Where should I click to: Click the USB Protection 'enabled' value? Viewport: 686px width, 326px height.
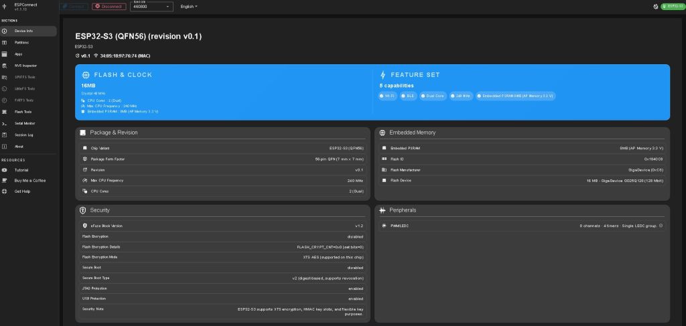pos(355,299)
